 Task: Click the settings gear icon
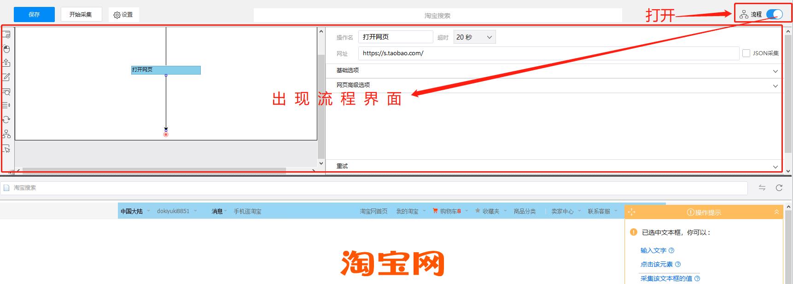(x=117, y=15)
